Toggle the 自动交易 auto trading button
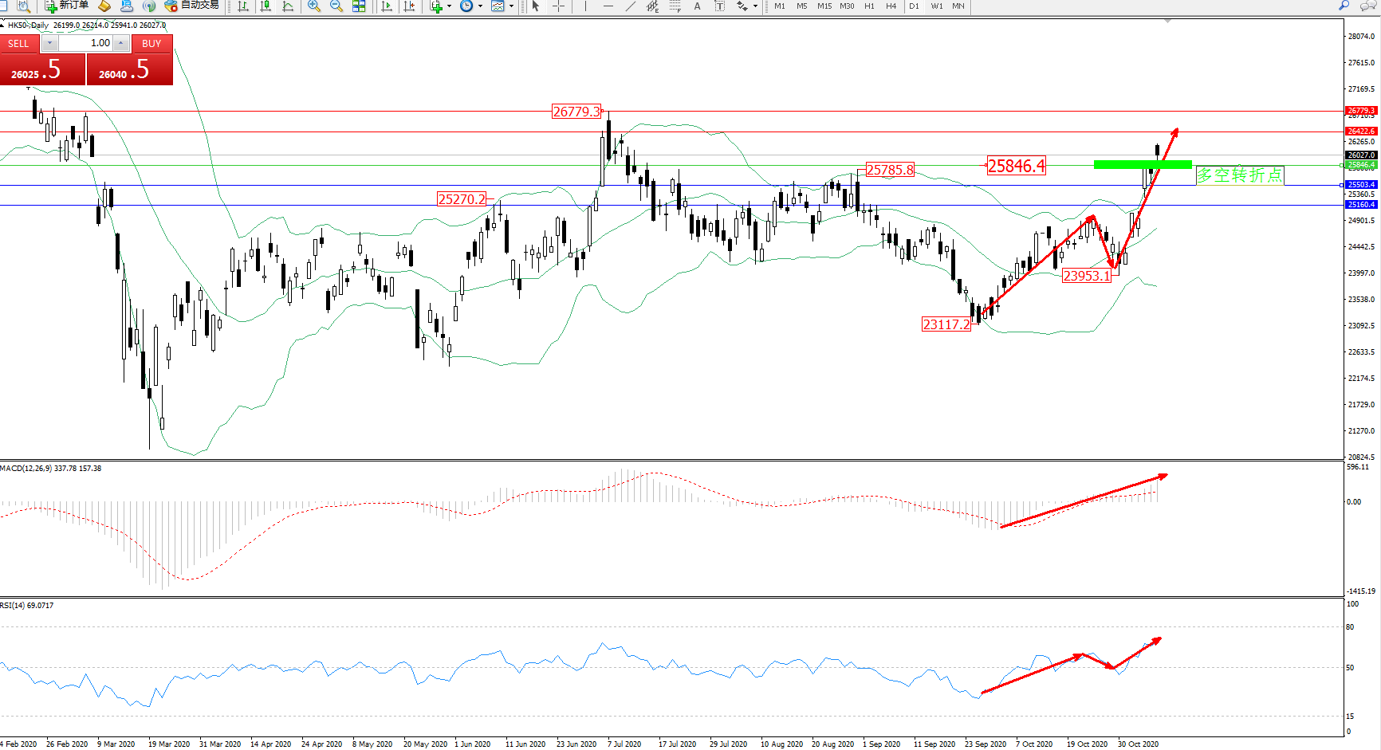 [x=191, y=6]
